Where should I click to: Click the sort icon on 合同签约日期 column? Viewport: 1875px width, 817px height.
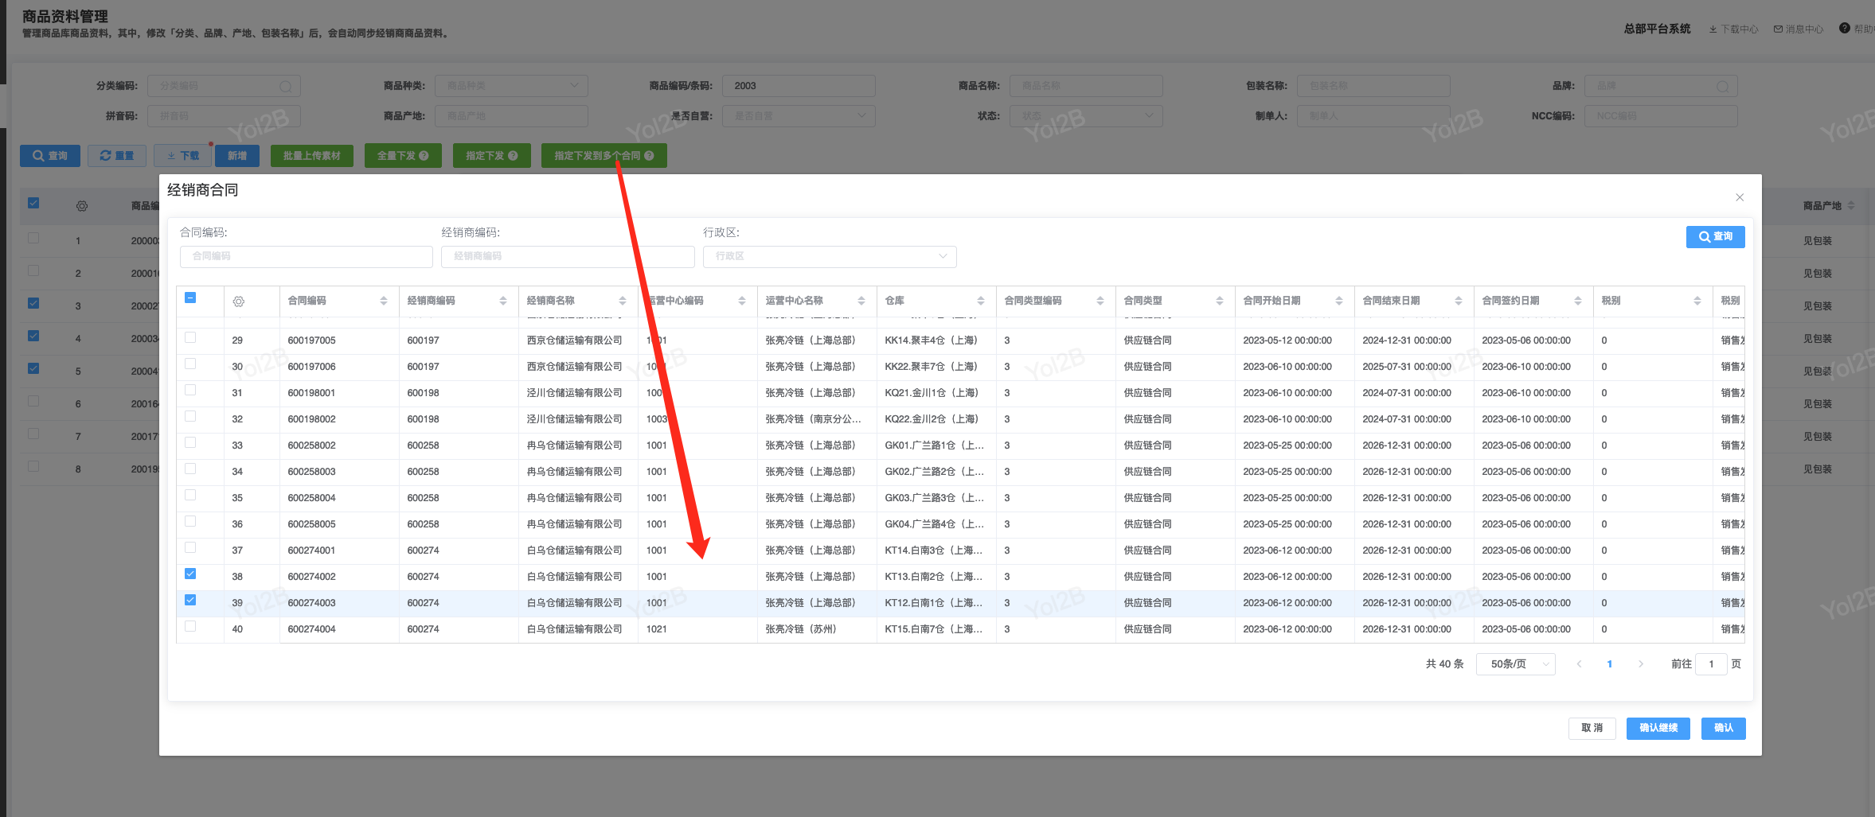point(1578,301)
